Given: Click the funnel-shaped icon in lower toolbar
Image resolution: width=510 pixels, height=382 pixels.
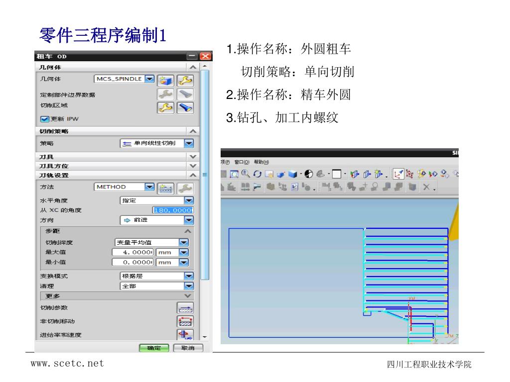Looking at the screenshot, I should (x=257, y=187).
